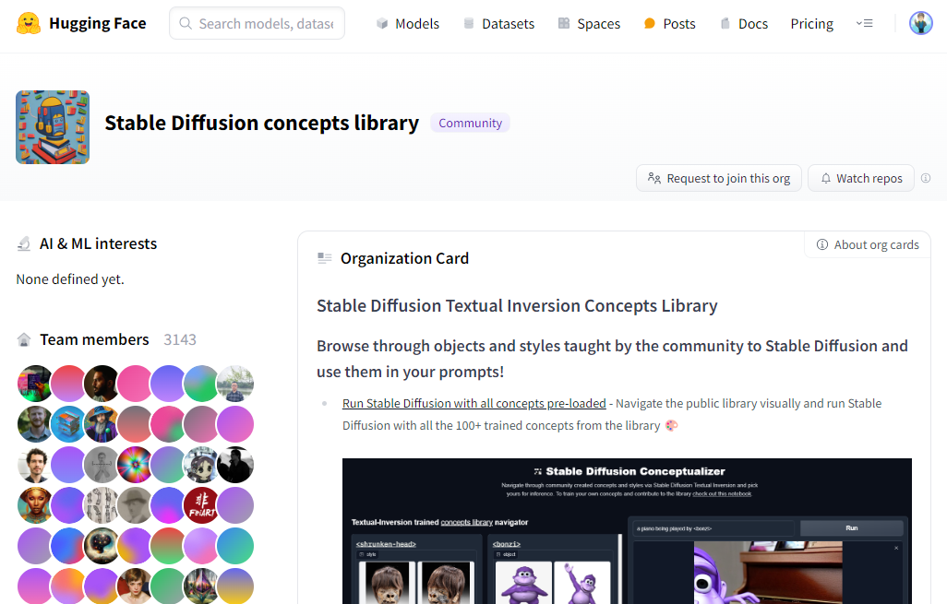Open the dark silhouette avatar in third row
This screenshot has height=604, width=947.
click(235, 464)
